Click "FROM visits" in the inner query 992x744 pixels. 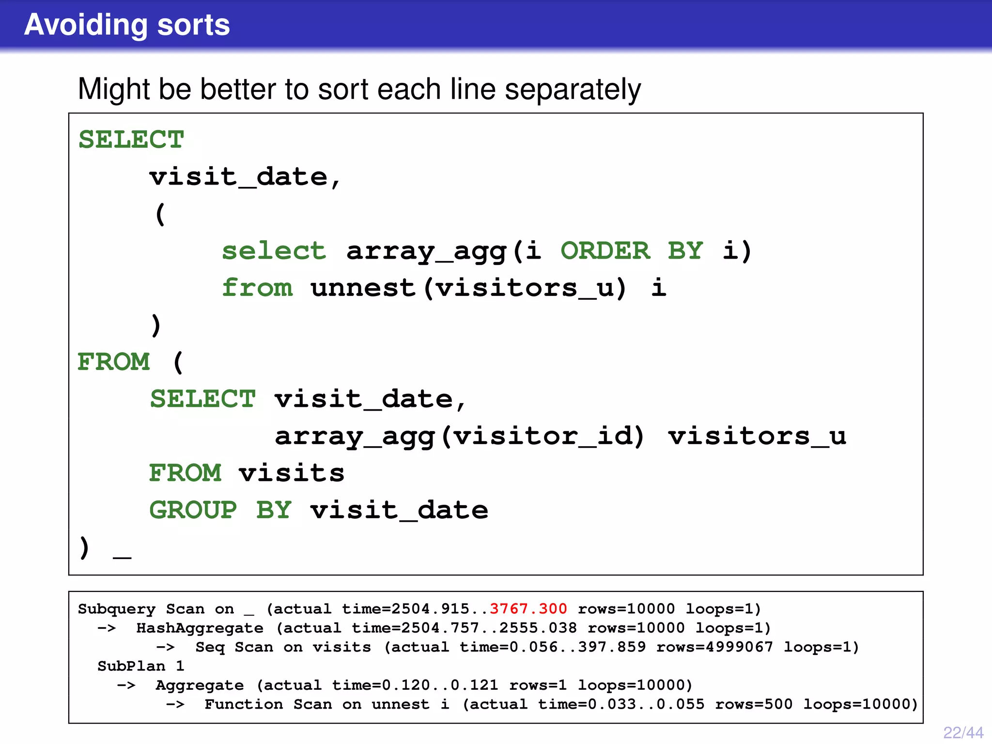pyautogui.click(x=247, y=473)
